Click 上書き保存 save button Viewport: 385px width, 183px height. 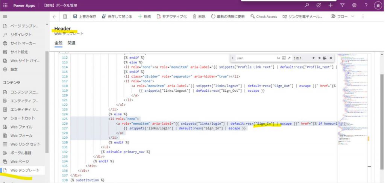coord(85,17)
